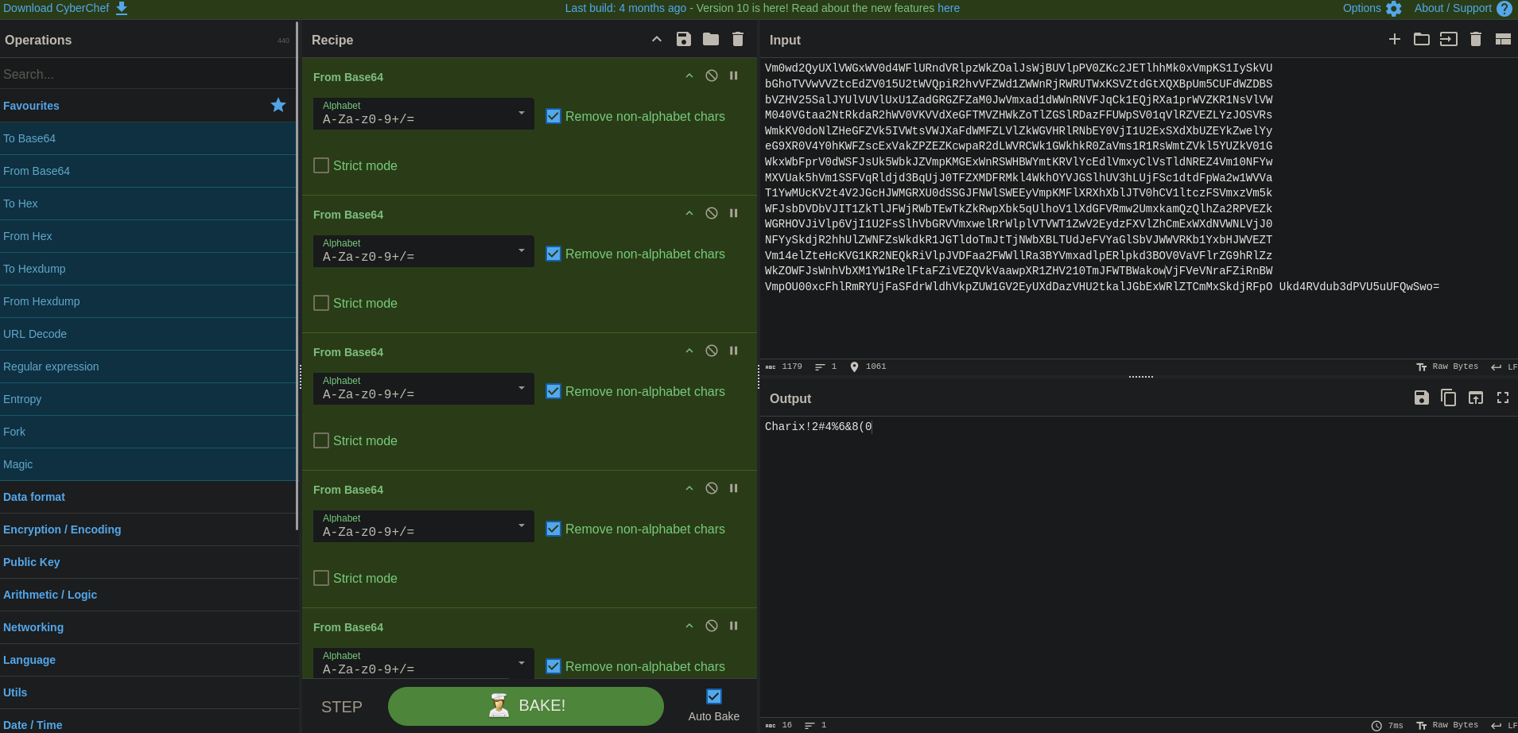Image resolution: width=1518 pixels, height=733 pixels.
Task: Collapse the first From Base64 operation
Action: coord(689,76)
